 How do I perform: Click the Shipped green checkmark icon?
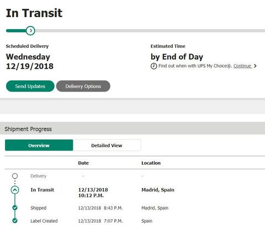[15, 208]
